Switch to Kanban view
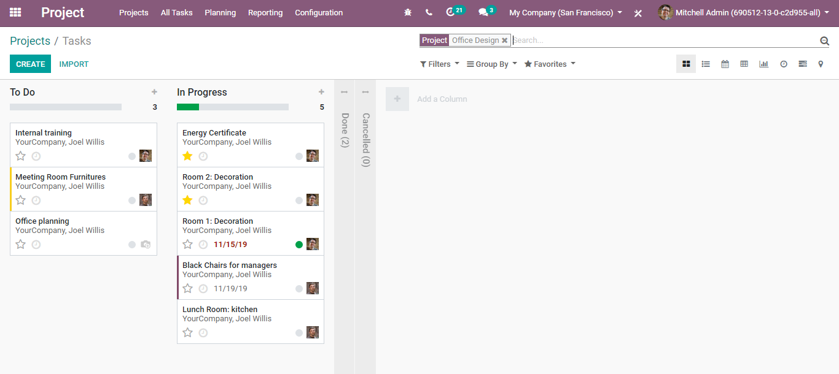Screen dimensions: 839x374 [x=686, y=64]
